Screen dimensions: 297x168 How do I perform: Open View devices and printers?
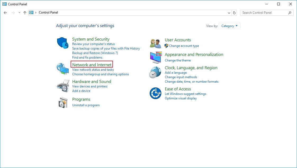[x=90, y=86]
